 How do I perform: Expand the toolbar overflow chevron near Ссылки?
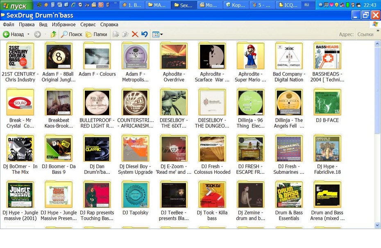tap(378, 31)
